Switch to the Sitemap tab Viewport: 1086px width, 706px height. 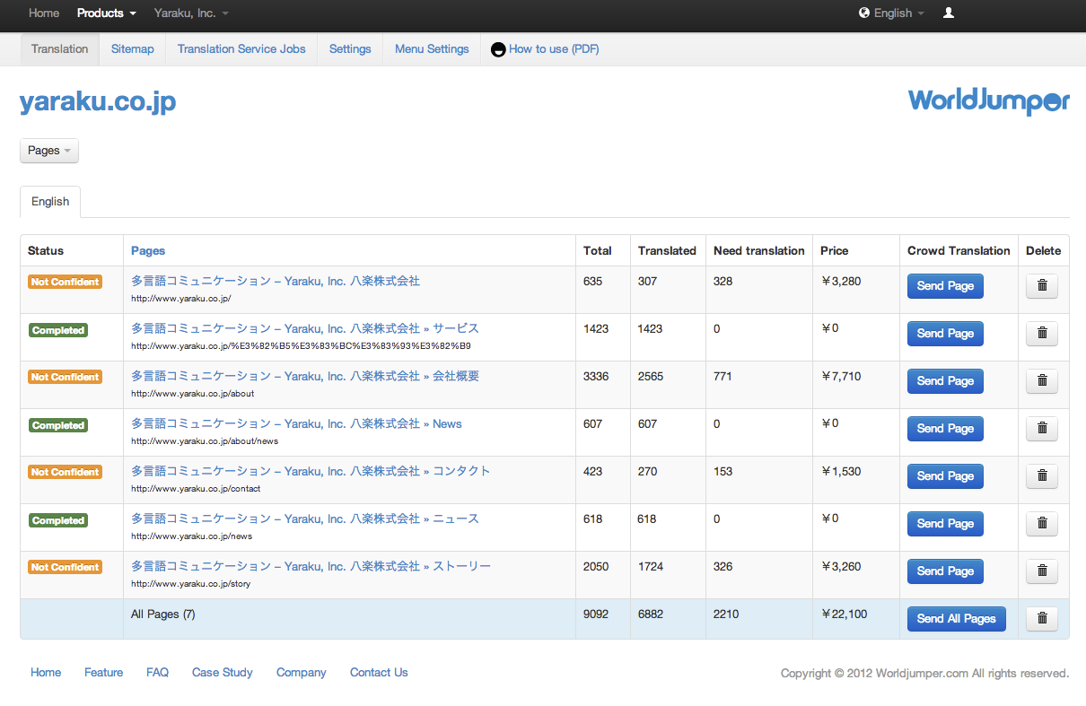coord(133,49)
